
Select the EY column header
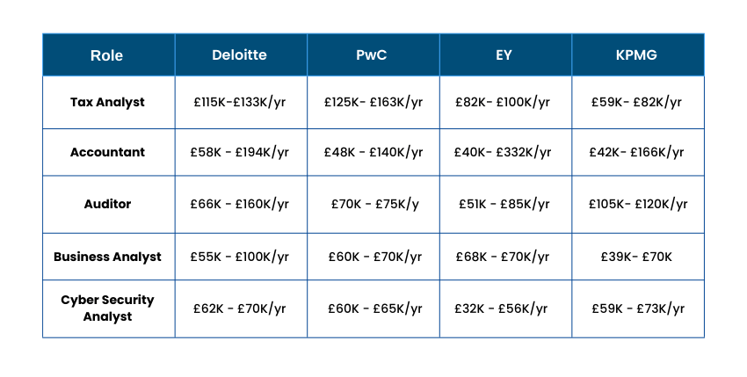click(x=504, y=55)
